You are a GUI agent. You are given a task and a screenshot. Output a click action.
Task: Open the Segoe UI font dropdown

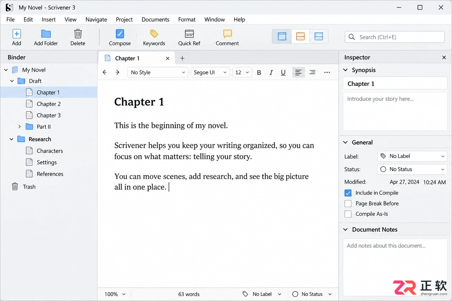click(210, 72)
